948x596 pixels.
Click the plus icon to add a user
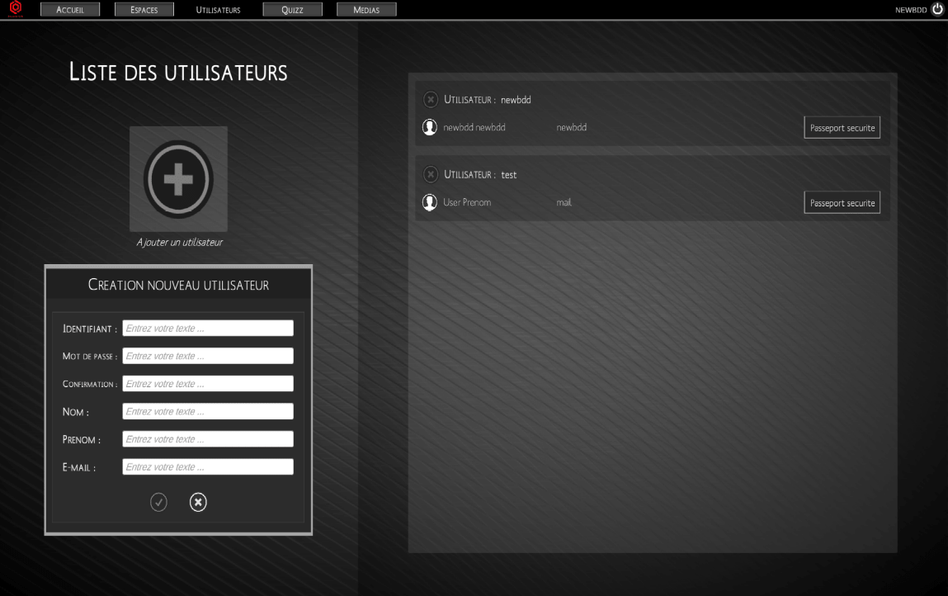pyautogui.click(x=178, y=178)
